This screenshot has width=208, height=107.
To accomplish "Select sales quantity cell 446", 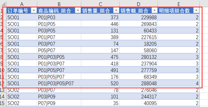I will (x=100, y=24).
